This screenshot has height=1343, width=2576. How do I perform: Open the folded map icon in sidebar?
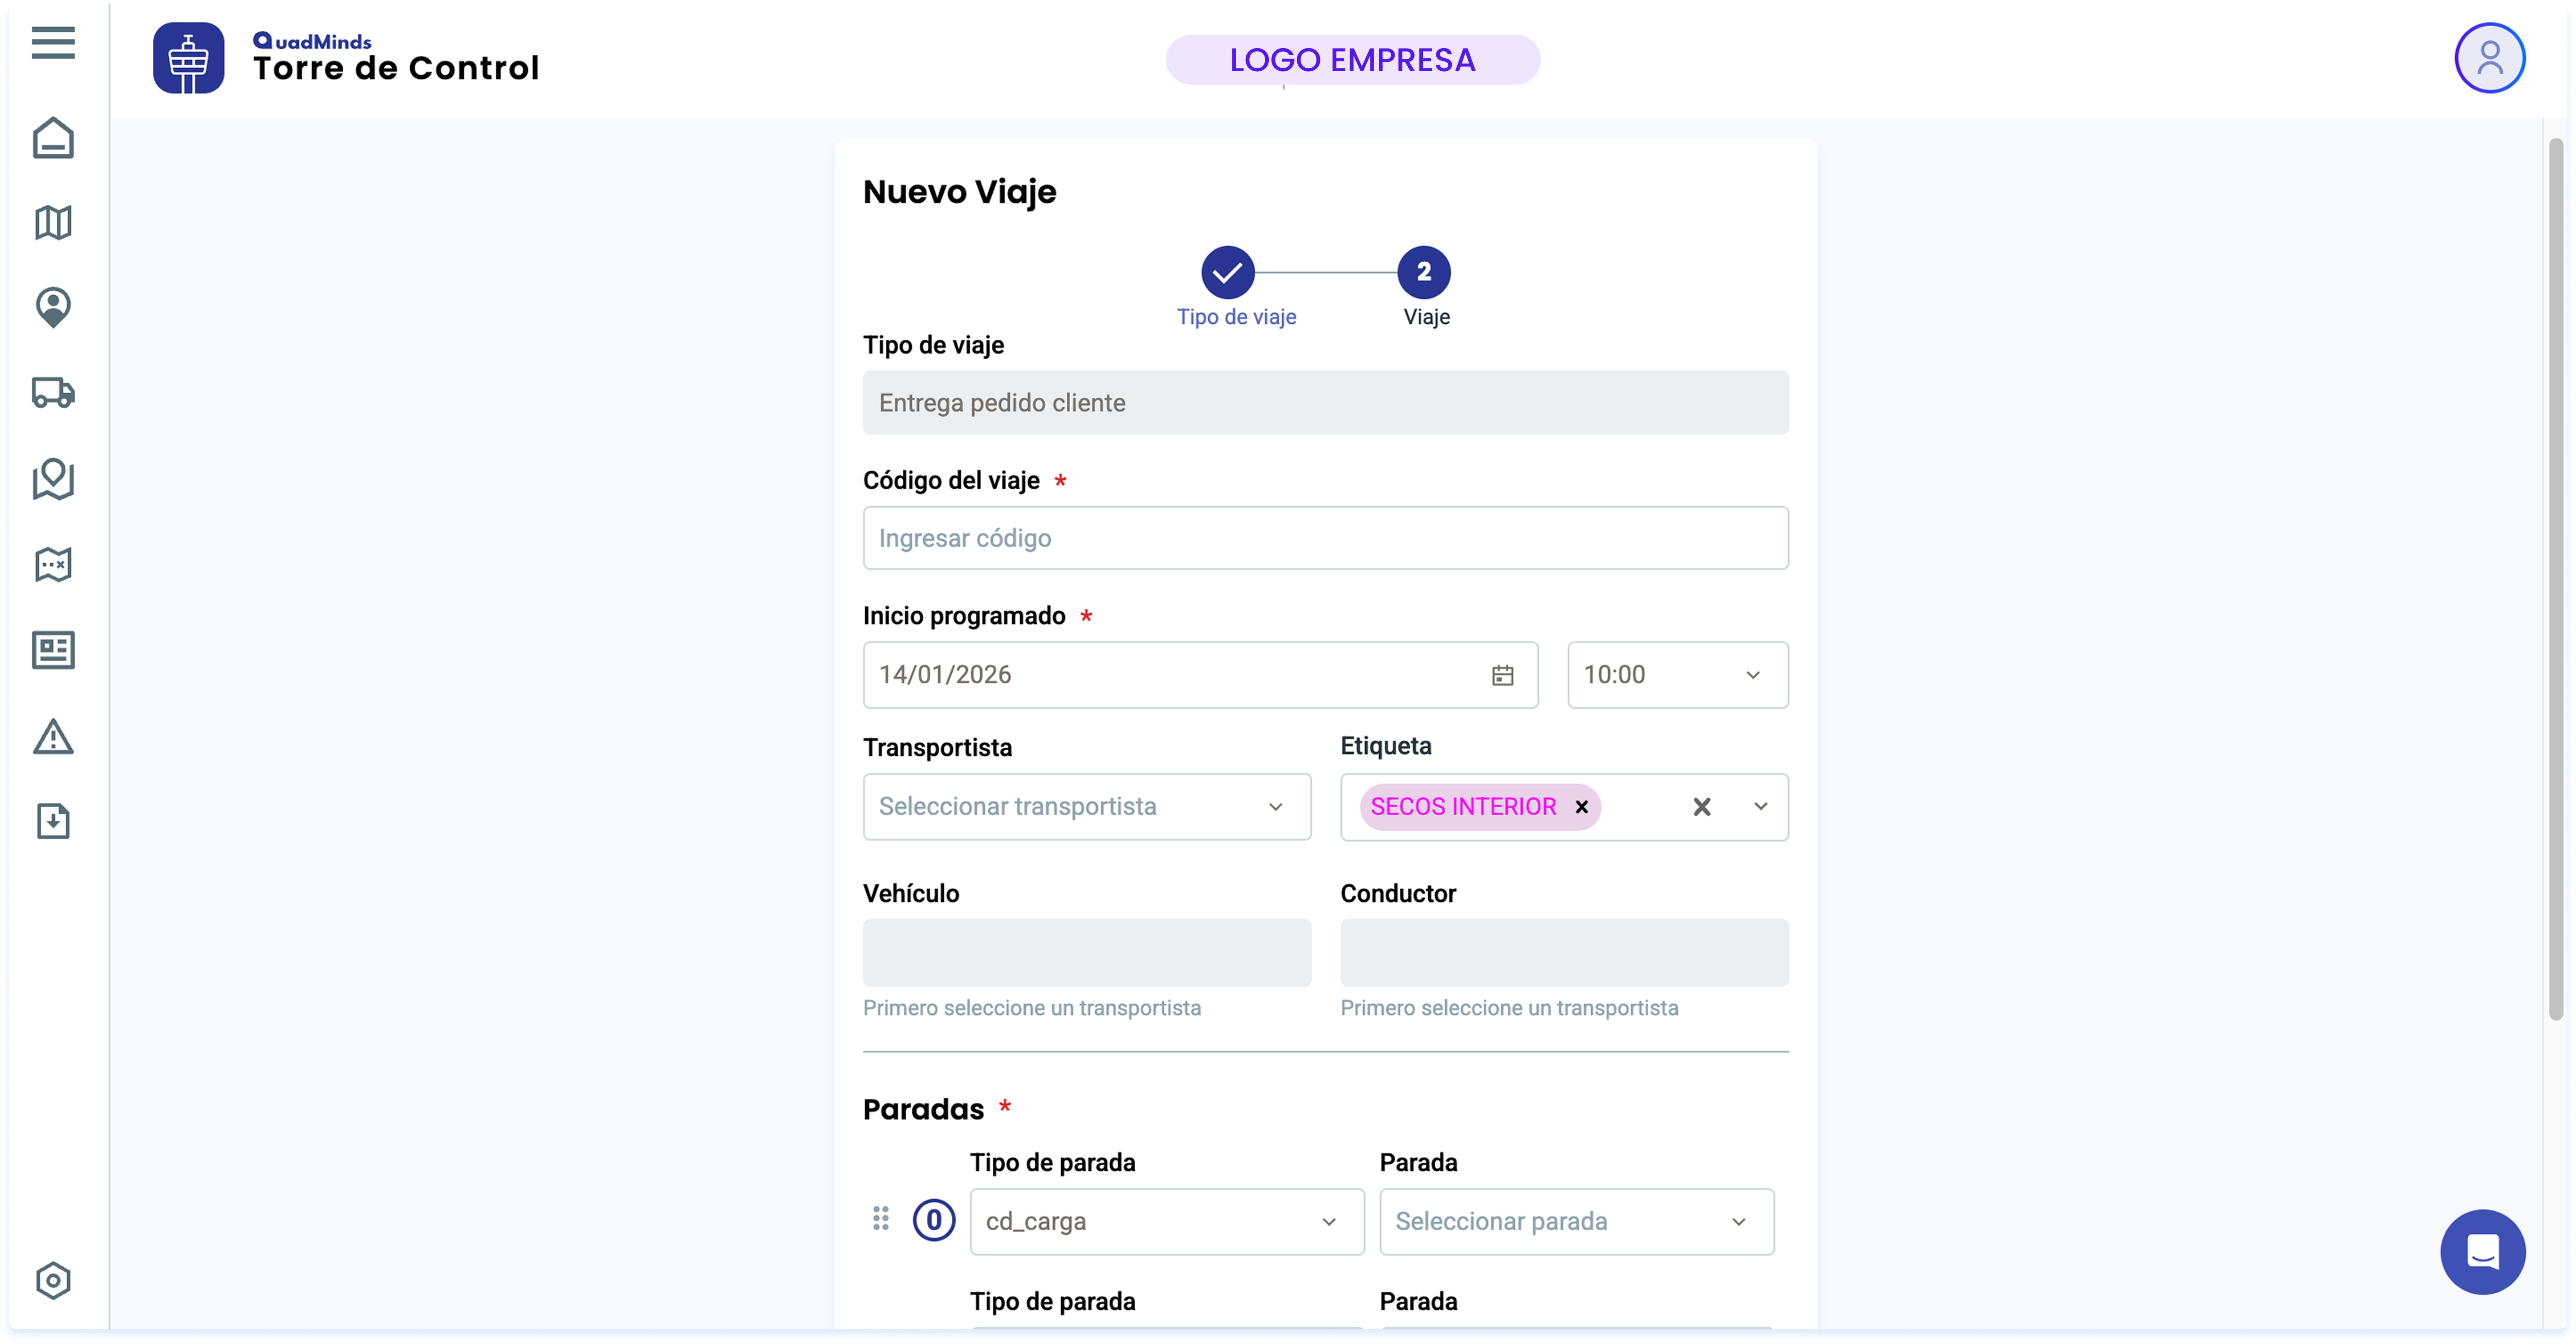pos(53,222)
